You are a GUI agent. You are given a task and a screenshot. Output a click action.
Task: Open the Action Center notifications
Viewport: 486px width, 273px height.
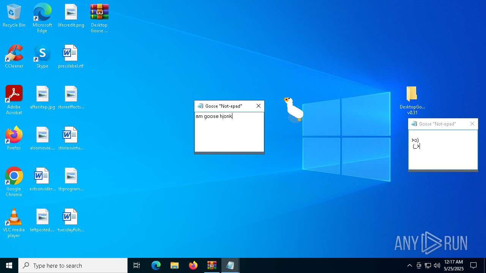[x=473, y=265]
